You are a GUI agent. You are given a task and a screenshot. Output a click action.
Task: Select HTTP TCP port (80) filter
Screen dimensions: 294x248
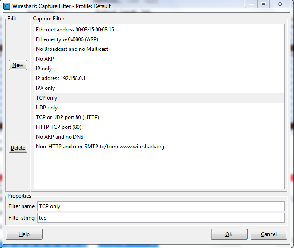coord(159,127)
